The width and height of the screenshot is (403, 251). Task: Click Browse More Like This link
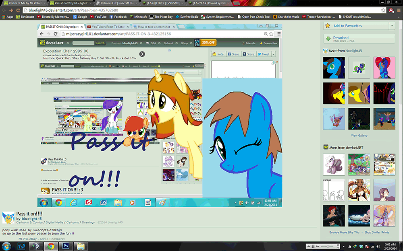(345, 232)
